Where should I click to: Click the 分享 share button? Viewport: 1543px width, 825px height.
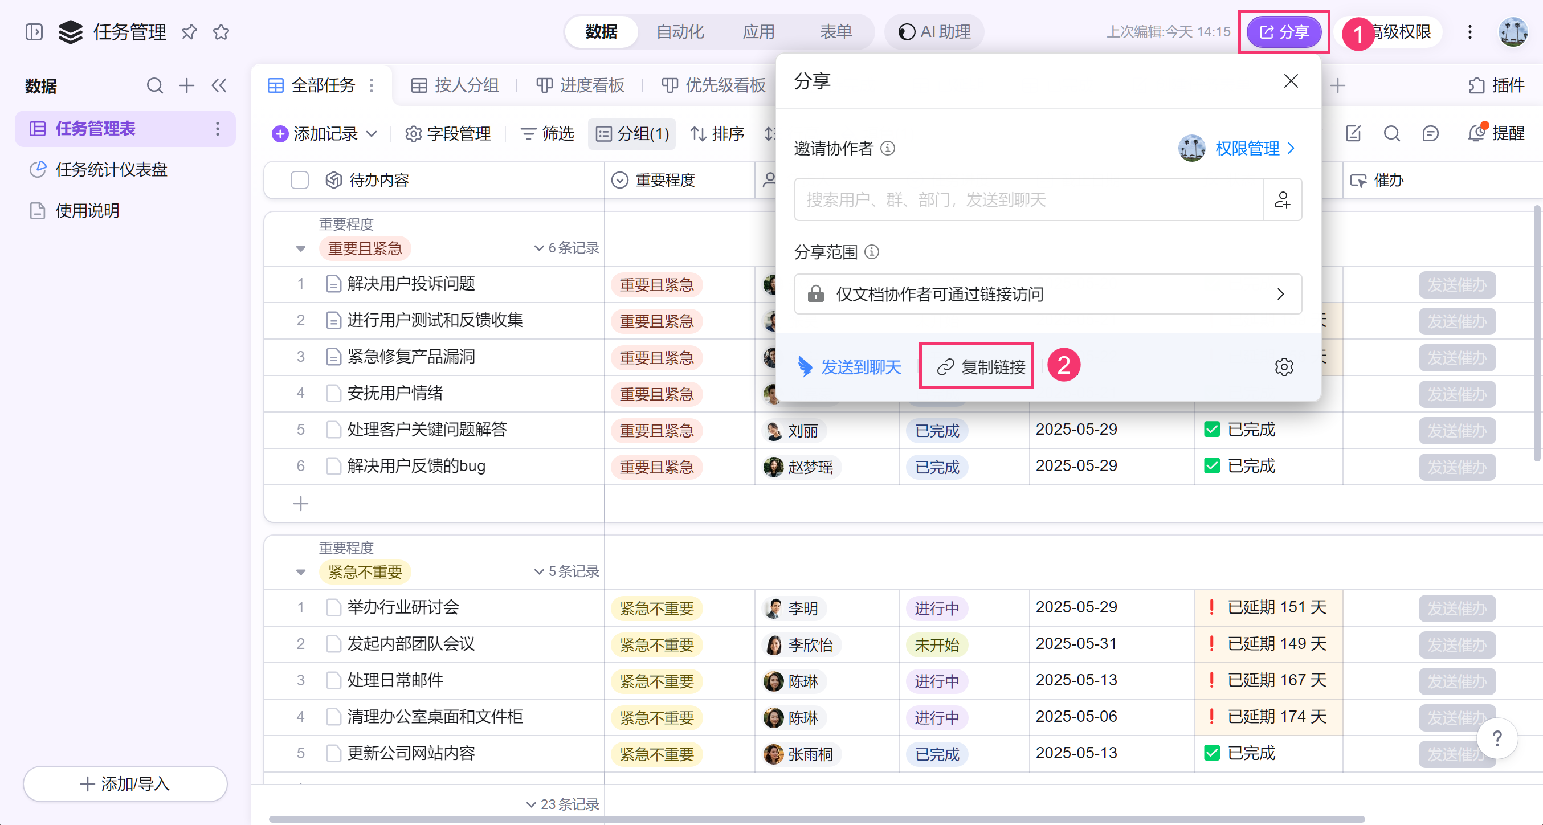coord(1284,32)
